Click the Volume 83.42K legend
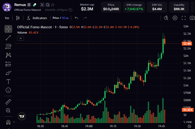This screenshot has width=195, height=129. coord(28,33)
